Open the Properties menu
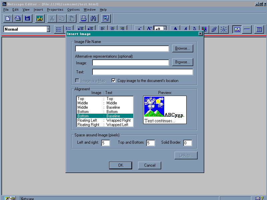 click(x=55, y=10)
